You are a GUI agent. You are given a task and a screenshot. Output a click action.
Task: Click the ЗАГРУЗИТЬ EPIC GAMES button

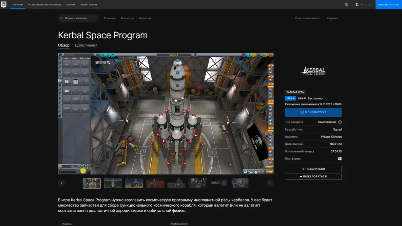click(388, 4)
